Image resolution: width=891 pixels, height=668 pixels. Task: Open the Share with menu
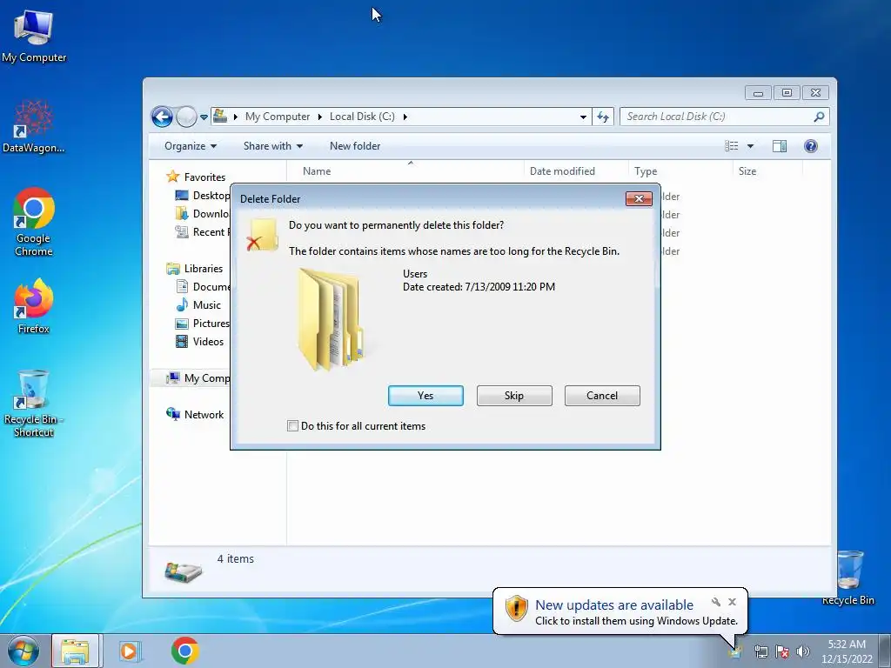(272, 146)
